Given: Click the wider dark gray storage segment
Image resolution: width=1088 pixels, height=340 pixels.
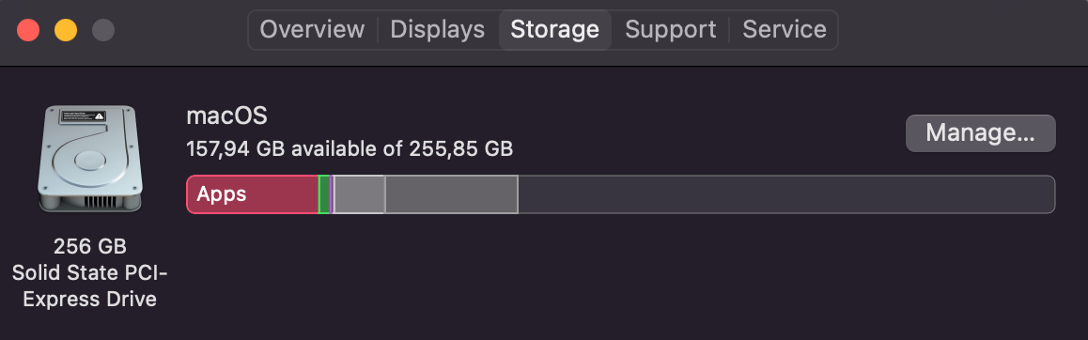Looking at the screenshot, I should point(452,194).
